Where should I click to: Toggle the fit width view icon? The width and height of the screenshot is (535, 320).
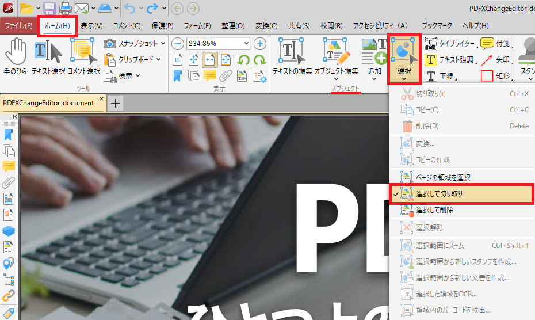coord(209,60)
